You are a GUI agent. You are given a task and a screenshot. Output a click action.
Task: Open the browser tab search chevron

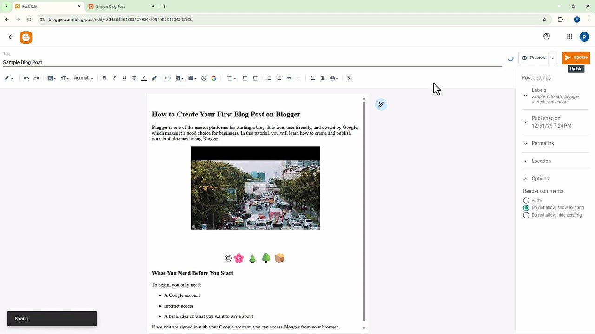[x=6, y=6]
